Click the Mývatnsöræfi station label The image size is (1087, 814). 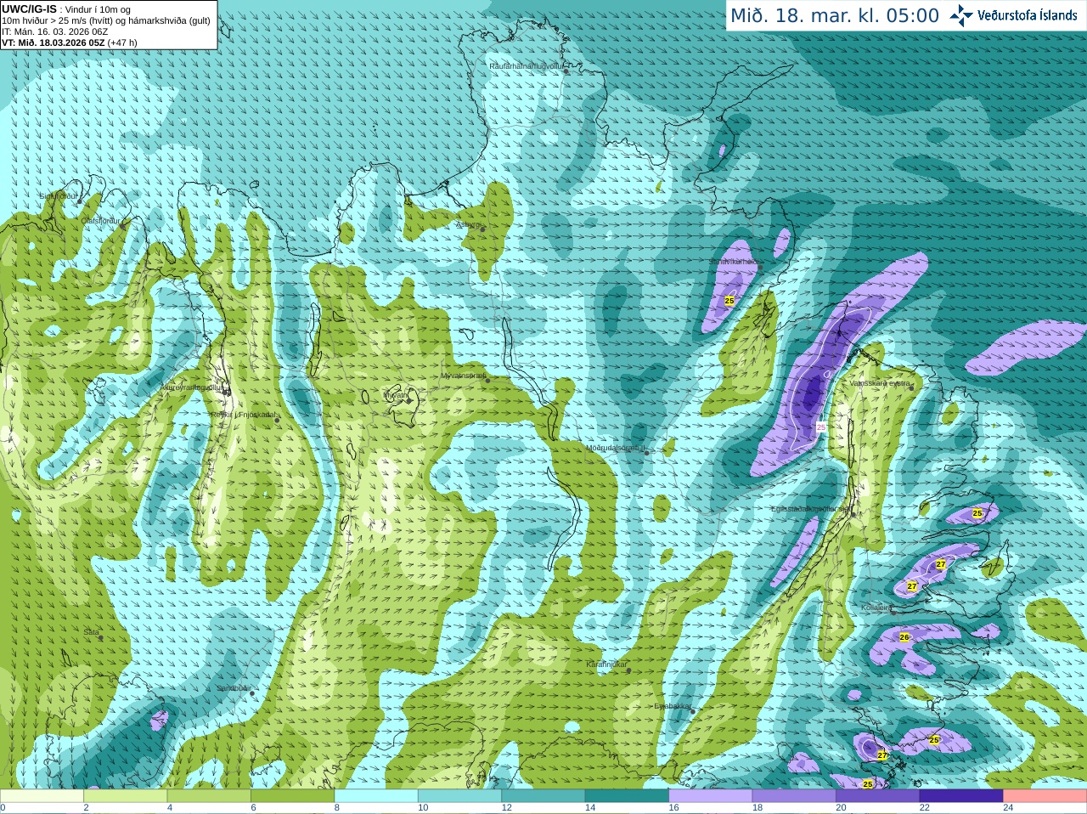(x=463, y=375)
